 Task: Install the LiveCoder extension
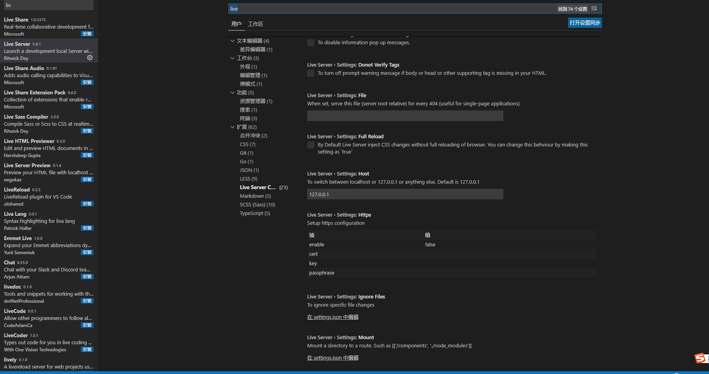pos(87,350)
